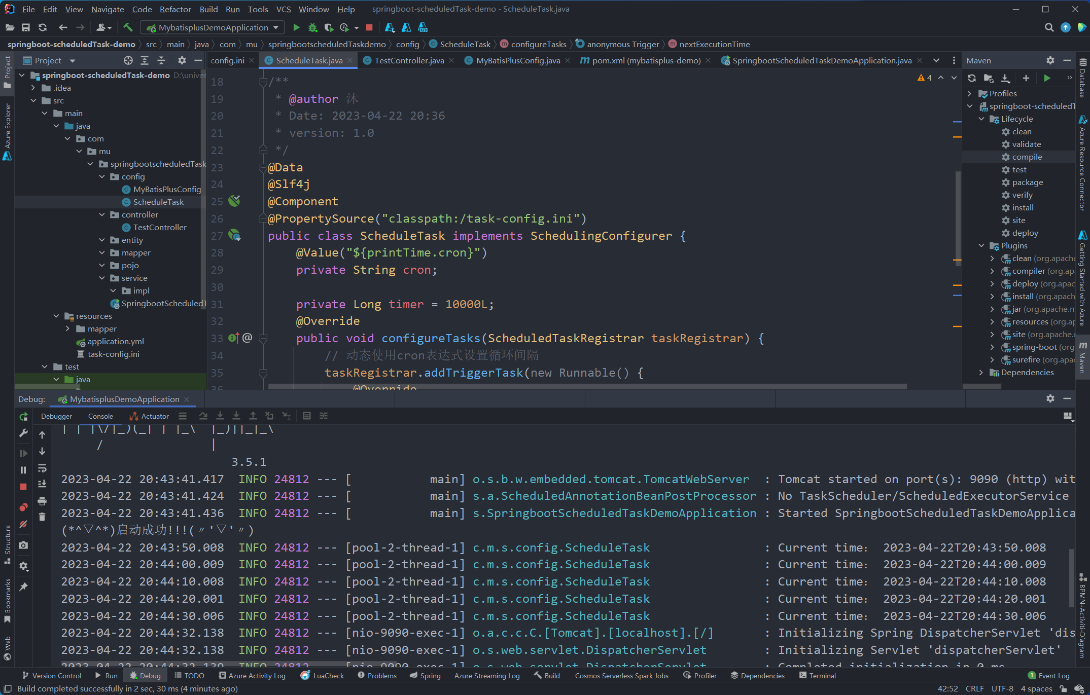Expand the Maven Dependencies node
This screenshot has width=1090, height=695.
tap(981, 372)
